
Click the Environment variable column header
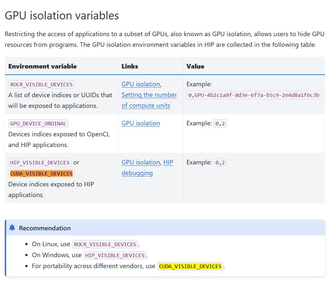click(x=42, y=66)
